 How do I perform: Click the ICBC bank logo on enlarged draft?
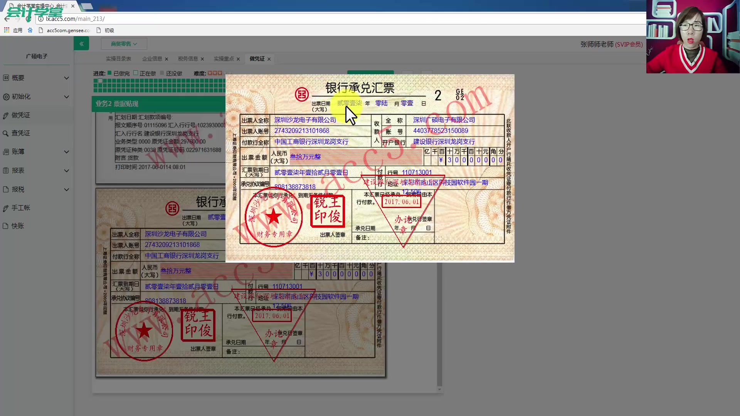coord(302,94)
